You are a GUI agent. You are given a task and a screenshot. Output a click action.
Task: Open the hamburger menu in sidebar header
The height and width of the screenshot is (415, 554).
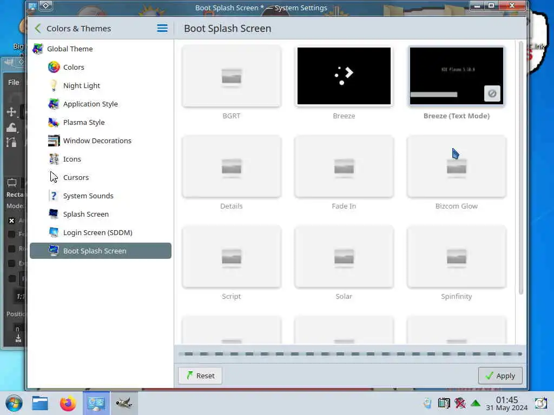(x=162, y=28)
